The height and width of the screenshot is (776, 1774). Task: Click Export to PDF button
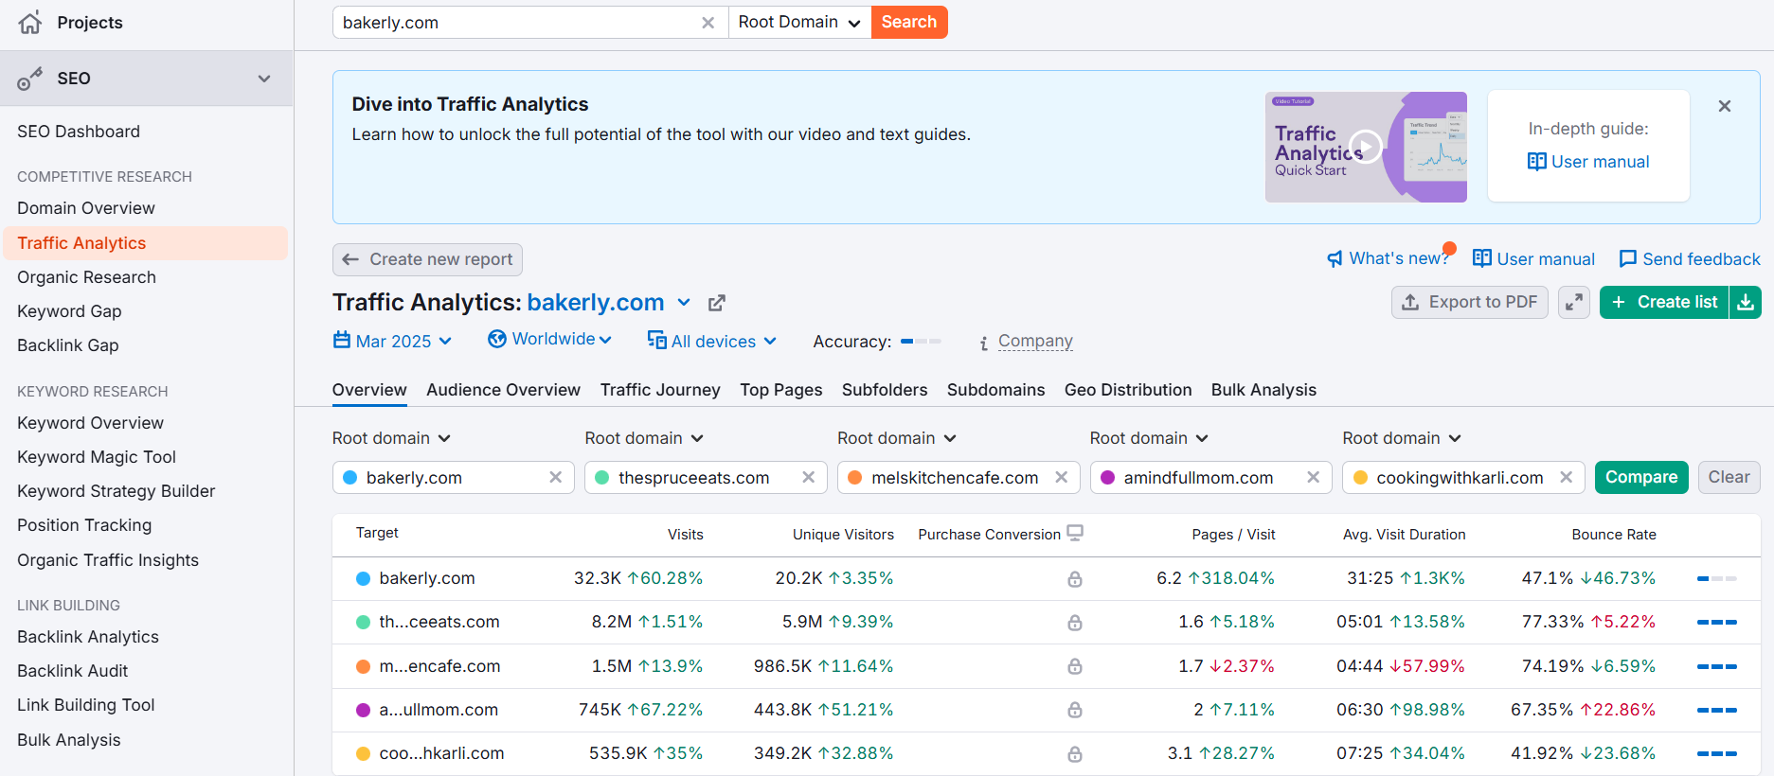point(1470,302)
